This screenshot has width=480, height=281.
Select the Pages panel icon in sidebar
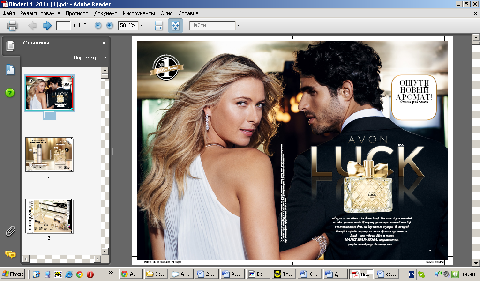pyautogui.click(x=10, y=46)
